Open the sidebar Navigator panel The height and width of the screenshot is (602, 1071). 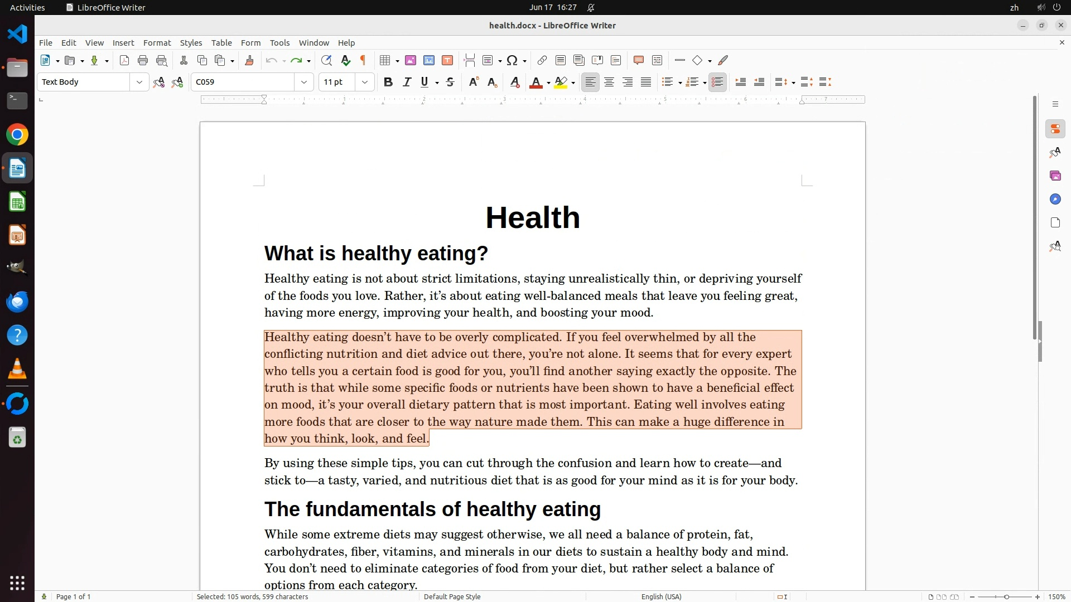1055,200
